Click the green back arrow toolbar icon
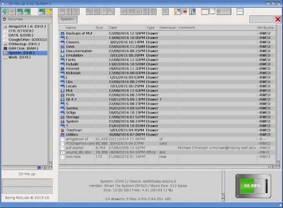The width and height of the screenshot is (283, 208). tap(5, 12)
